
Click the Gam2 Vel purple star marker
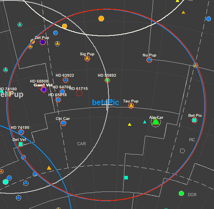click(44, 90)
